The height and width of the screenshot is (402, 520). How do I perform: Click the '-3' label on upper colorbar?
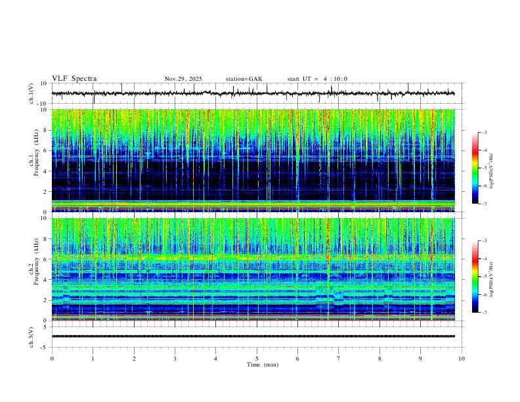click(484, 132)
